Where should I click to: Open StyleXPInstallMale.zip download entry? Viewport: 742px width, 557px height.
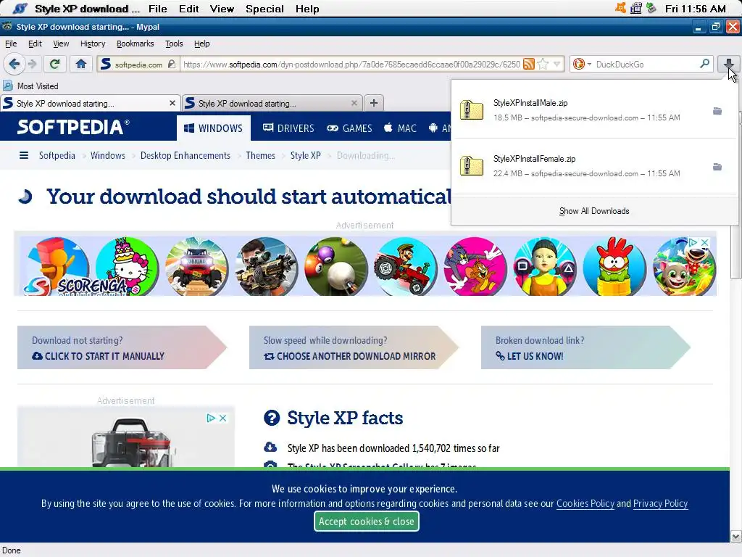[x=594, y=110]
